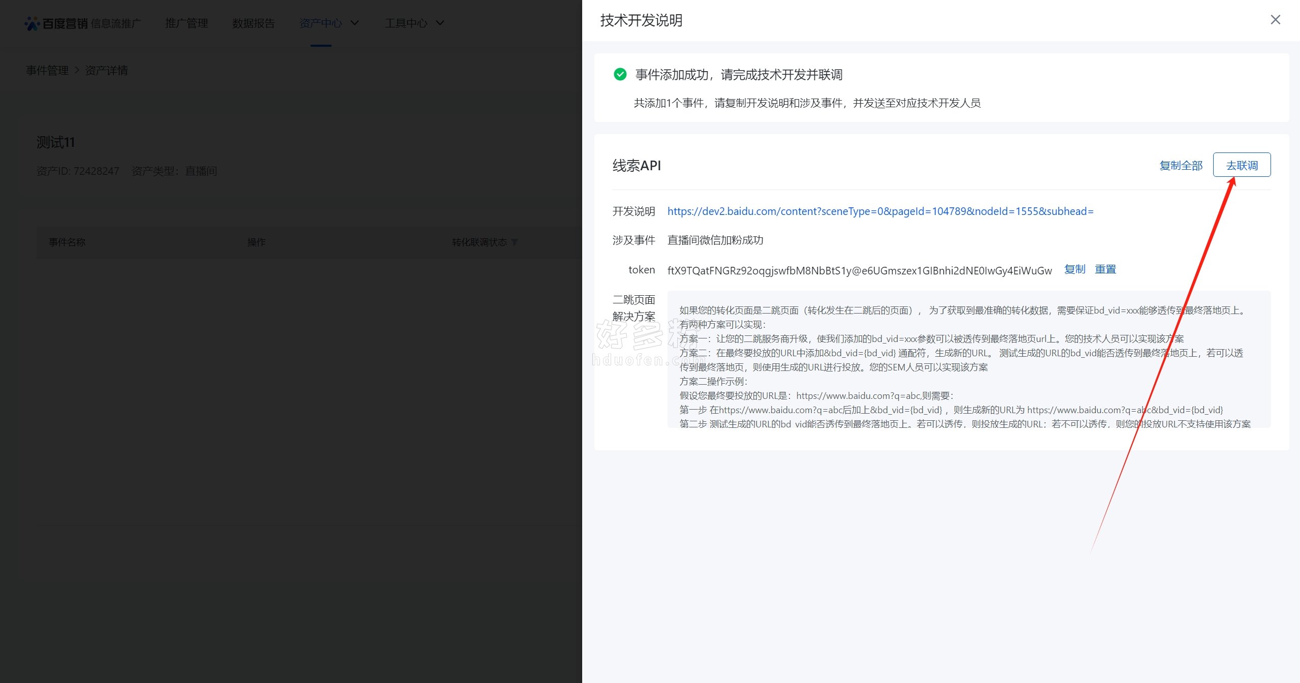Reset the token via 重置 link
This screenshot has height=683, width=1300.
click(1105, 269)
